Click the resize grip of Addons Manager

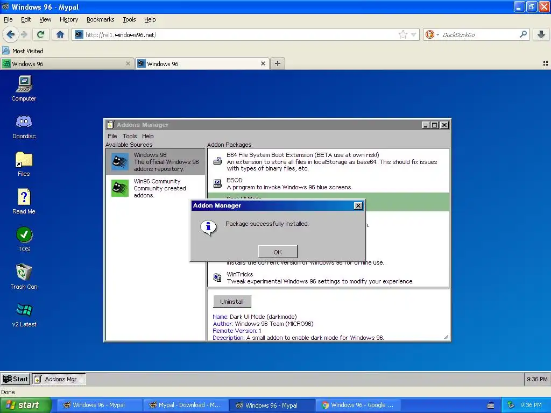446,337
